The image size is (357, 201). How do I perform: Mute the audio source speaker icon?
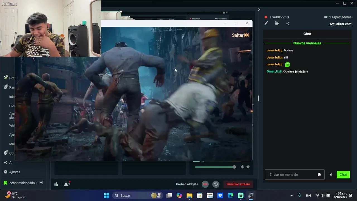pos(242,167)
